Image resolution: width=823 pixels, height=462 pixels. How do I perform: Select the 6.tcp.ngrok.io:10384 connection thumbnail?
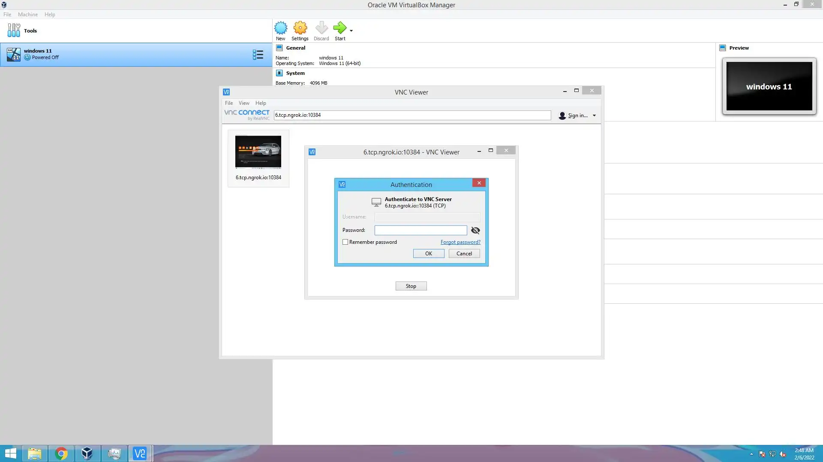click(x=258, y=152)
